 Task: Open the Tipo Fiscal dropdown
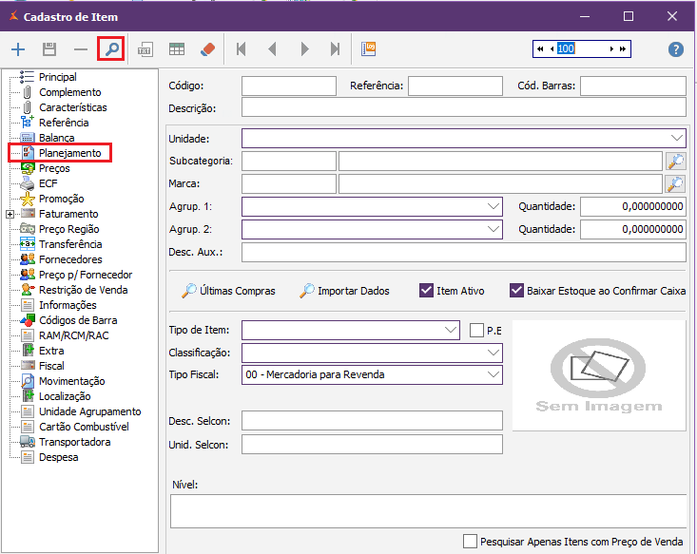[493, 374]
